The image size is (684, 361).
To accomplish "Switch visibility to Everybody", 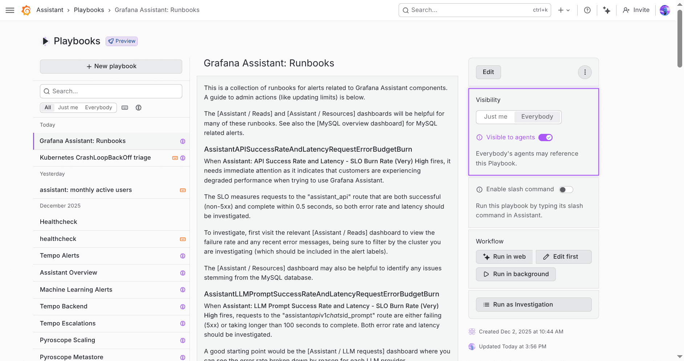I will 537,116.
